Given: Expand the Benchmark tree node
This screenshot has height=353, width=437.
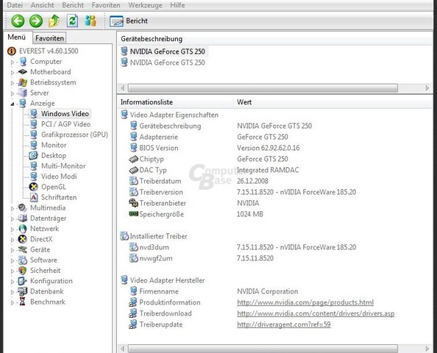Looking at the screenshot, I should tap(12, 302).
